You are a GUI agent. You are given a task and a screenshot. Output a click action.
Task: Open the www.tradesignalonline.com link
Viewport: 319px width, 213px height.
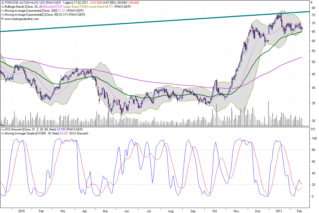point(22,19)
